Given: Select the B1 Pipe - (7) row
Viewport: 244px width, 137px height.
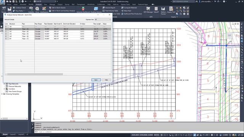Looking at the screenshot, I should click(x=58, y=38).
